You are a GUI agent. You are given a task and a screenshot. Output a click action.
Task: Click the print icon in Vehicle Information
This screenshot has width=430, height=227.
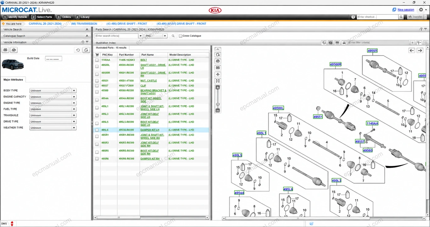click(14, 50)
